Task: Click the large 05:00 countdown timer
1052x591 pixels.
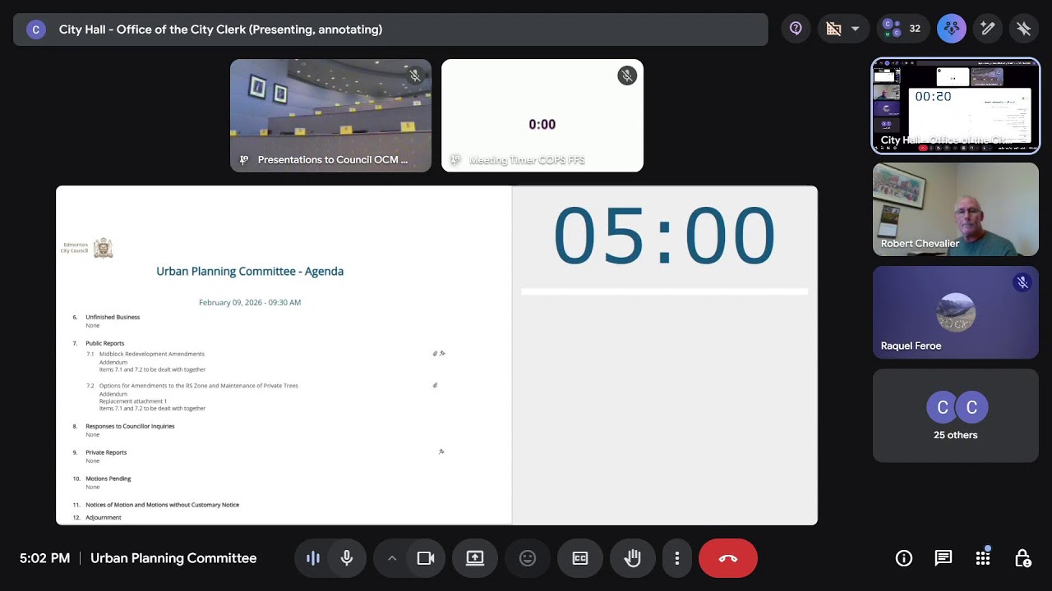Action: click(664, 236)
